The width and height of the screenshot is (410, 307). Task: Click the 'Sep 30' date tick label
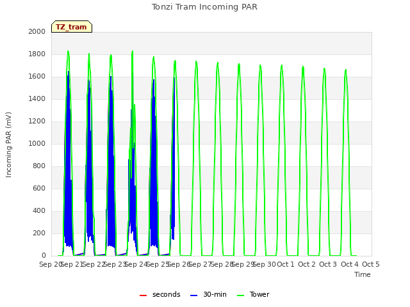[265, 264]
